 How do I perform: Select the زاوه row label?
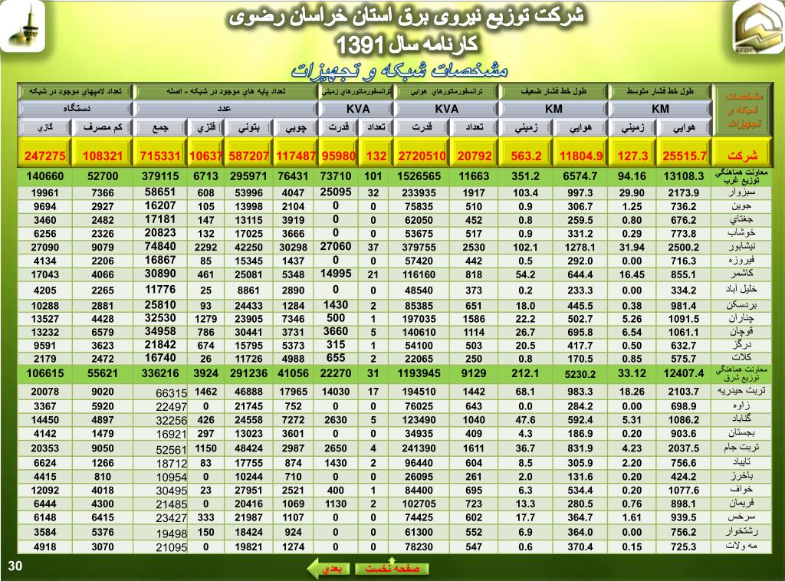tap(741, 405)
